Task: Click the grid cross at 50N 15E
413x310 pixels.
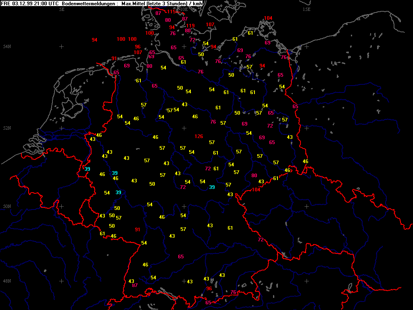Action: (307, 206)
